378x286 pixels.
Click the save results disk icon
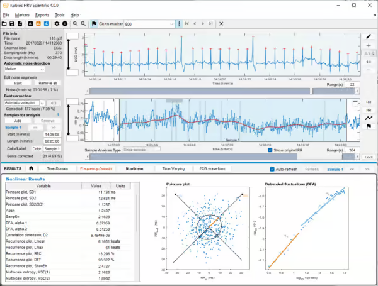pos(13,23)
